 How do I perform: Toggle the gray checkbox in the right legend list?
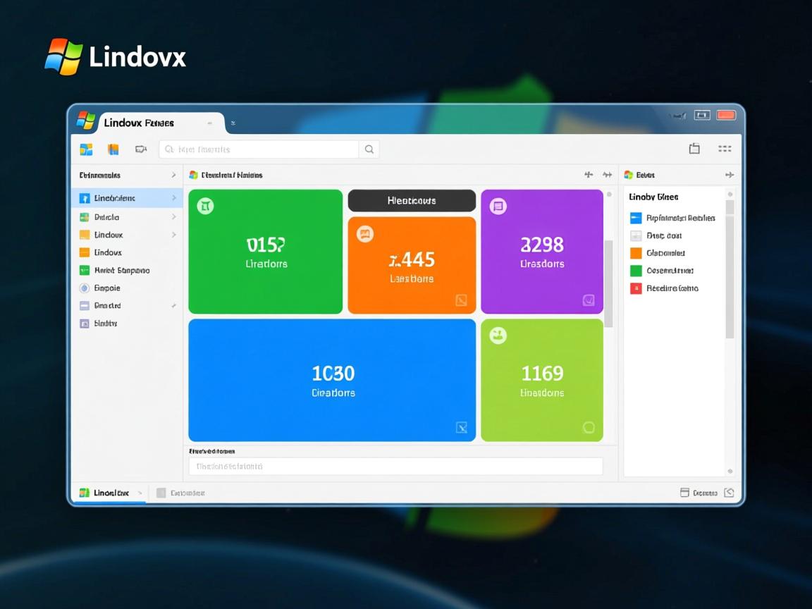click(x=634, y=235)
